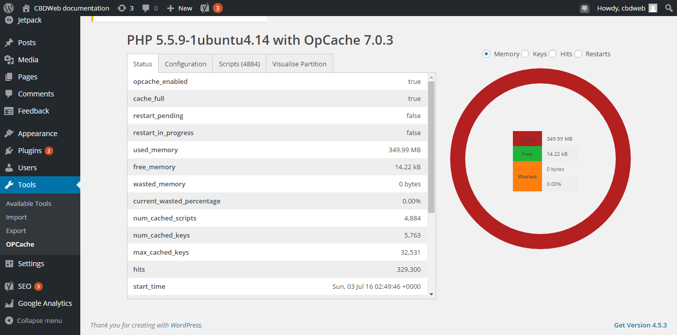Viewport: 677px width, 335px height.
Task: Switch to the Scripts (4884) tab
Action: pos(239,64)
